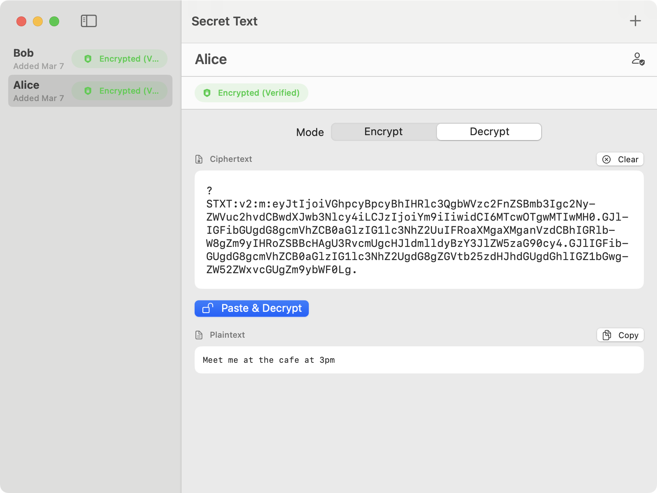Open Alice's verified contact details icon
This screenshot has width=657, height=493.
point(638,59)
